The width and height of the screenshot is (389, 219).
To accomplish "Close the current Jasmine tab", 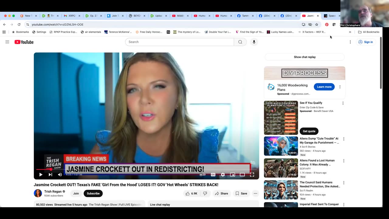I will [x=318, y=16].
